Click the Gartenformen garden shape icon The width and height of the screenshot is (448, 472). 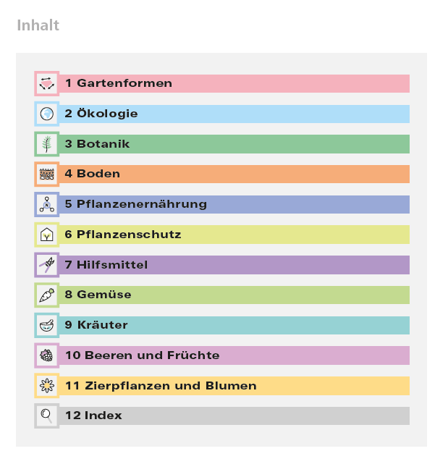[46, 83]
